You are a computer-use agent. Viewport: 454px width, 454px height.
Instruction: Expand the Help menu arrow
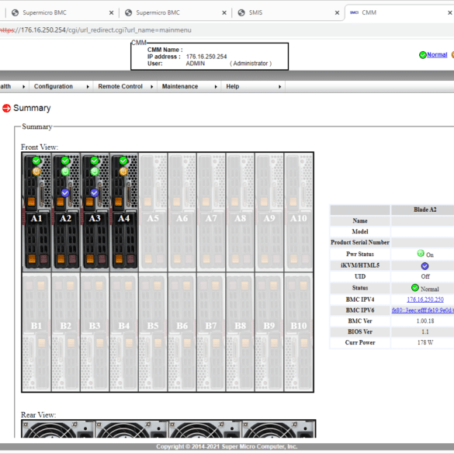coord(279,87)
